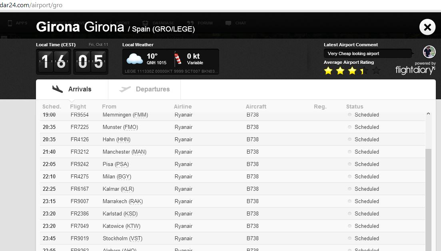
Task: Click the status indicator dot for FR9007
Action: coord(349,201)
